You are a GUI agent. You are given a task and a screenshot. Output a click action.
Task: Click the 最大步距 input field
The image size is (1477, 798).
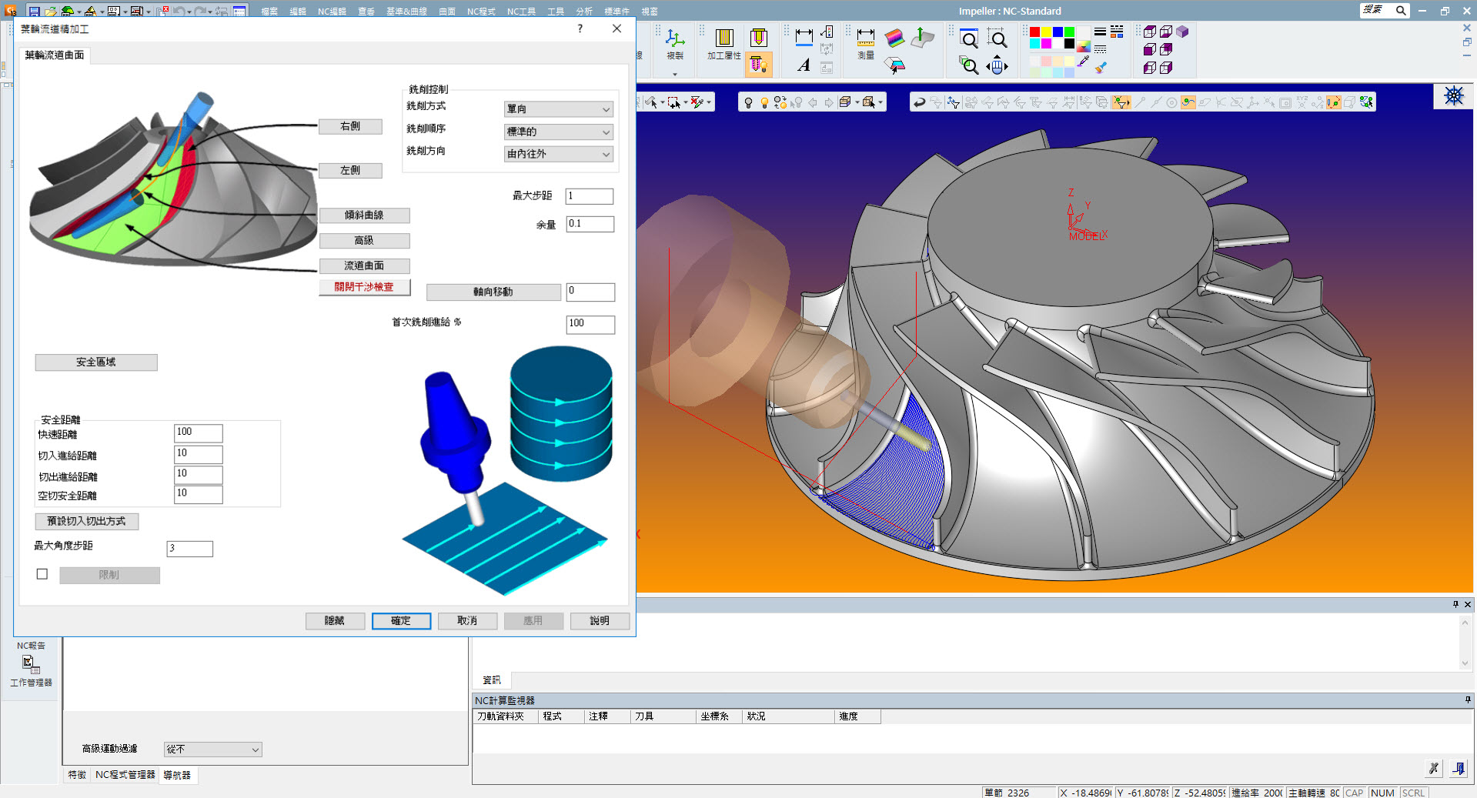[x=590, y=196]
